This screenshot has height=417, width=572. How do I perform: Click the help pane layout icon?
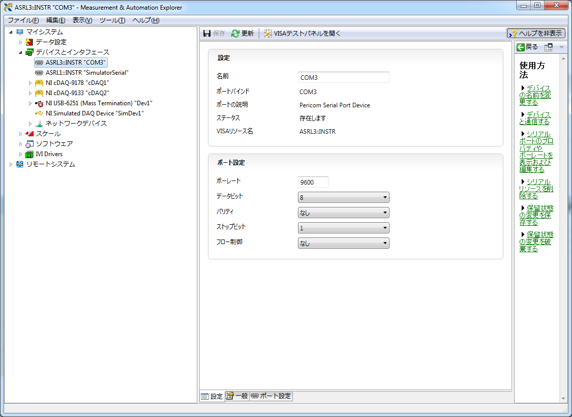coord(548,47)
